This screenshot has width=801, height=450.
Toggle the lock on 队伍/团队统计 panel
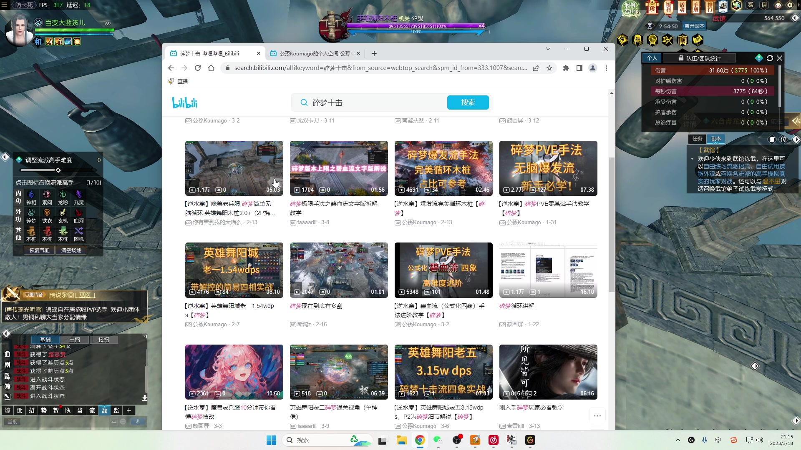(681, 58)
